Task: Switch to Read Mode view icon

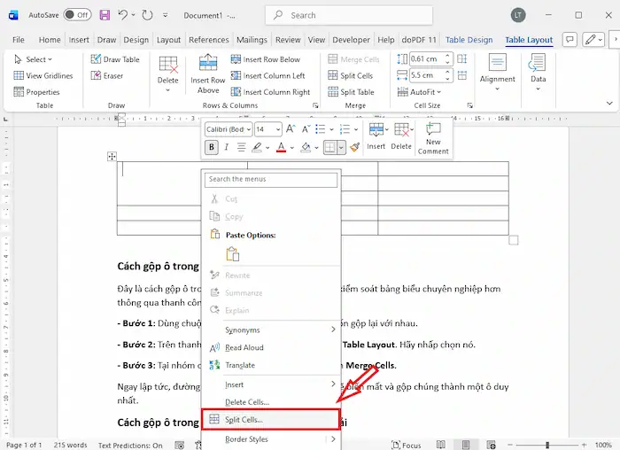Action: point(441,445)
